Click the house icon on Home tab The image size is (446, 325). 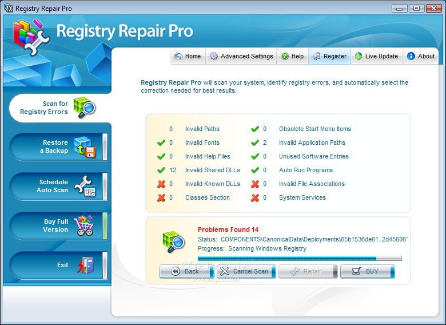click(178, 56)
